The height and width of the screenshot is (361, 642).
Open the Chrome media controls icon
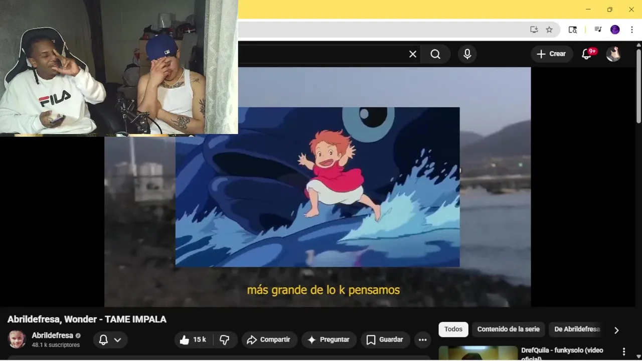598,30
